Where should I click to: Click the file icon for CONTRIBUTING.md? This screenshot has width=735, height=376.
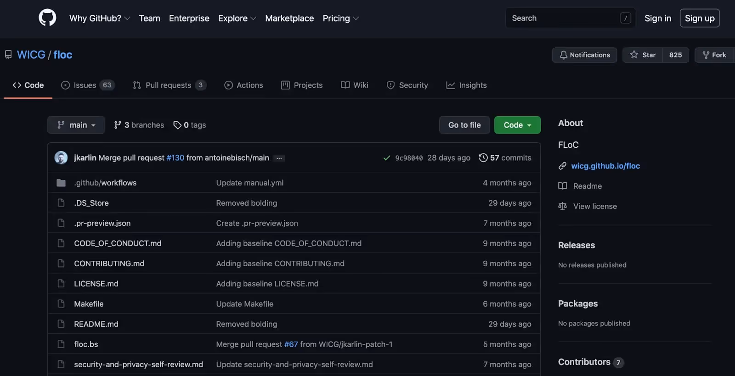[61, 264]
